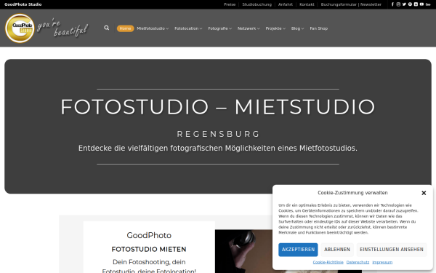
Task: Open the Kontakt top link
Action: point(307,4)
